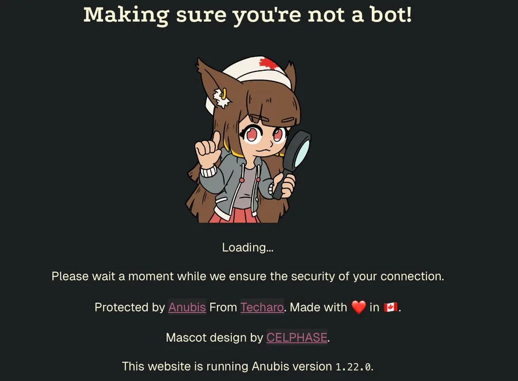The height and width of the screenshot is (381, 518).
Task: Click the version number 1.22.0
Action: click(x=353, y=367)
